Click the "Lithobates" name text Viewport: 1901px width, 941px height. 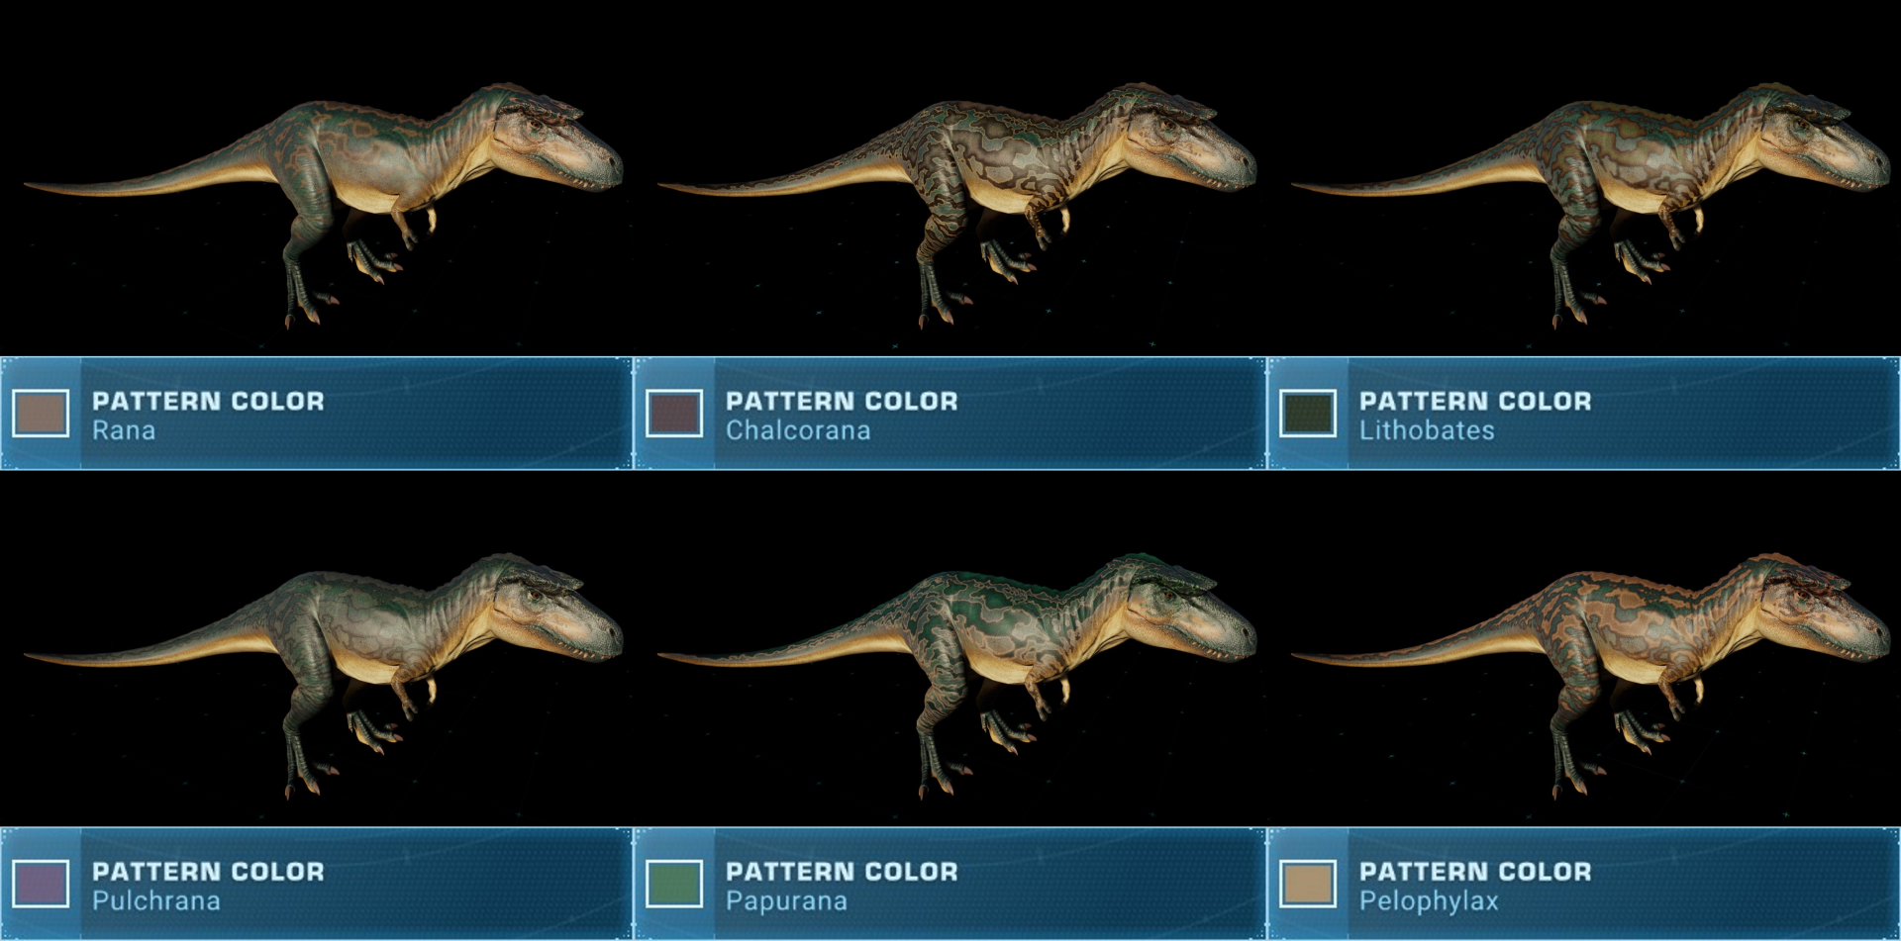[1427, 431]
